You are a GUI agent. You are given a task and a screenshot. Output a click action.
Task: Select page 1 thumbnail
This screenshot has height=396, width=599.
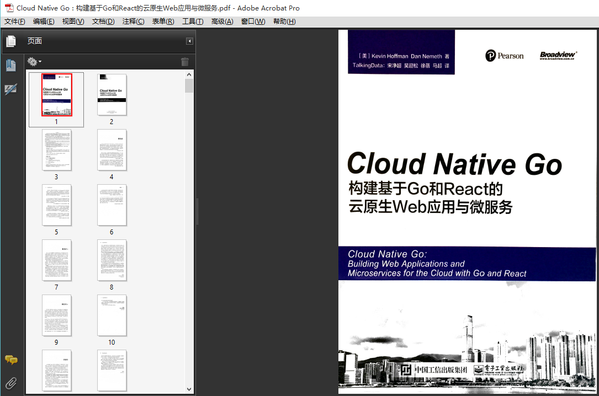[56, 95]
